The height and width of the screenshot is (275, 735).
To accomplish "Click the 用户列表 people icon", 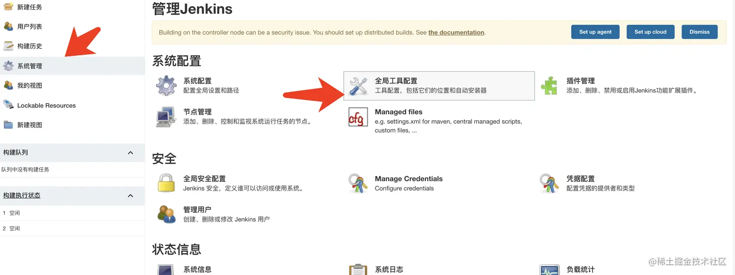I will [8, 26].
